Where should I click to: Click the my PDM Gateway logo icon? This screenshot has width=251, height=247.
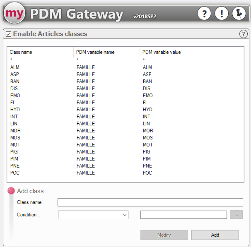[x=15, y=13]
